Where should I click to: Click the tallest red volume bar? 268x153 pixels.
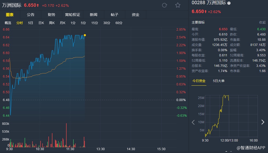(x=67, y=135)
